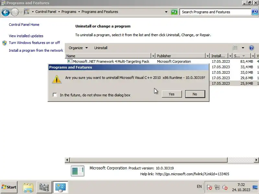Open Windows Explorer from the taskbar
The image size is (259, 194).
28,188
